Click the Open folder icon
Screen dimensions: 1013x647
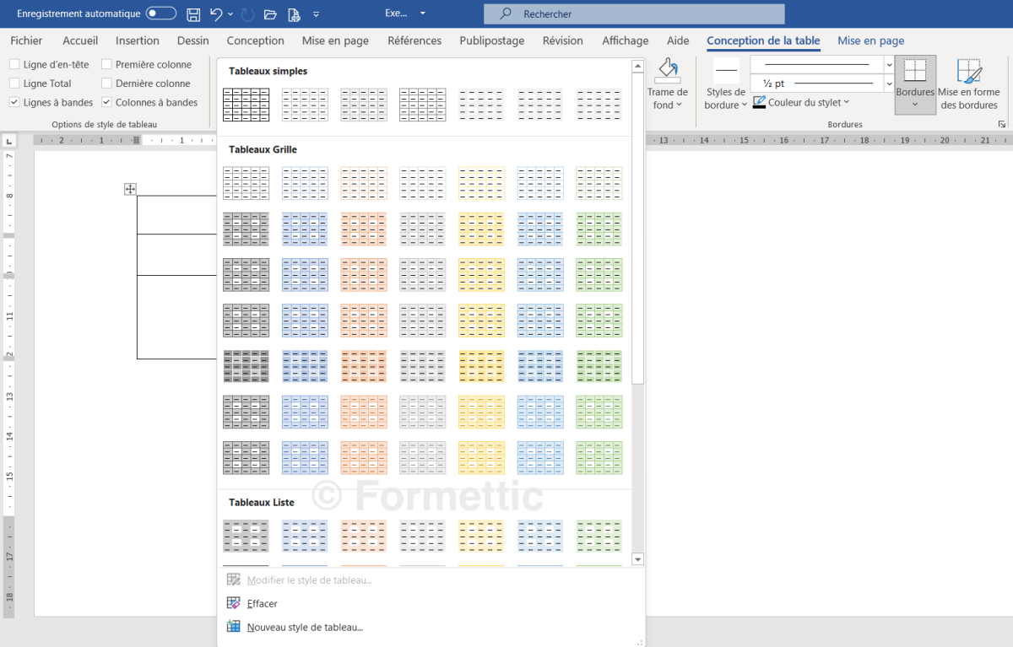pyautogui.click(x=270, y=14)
